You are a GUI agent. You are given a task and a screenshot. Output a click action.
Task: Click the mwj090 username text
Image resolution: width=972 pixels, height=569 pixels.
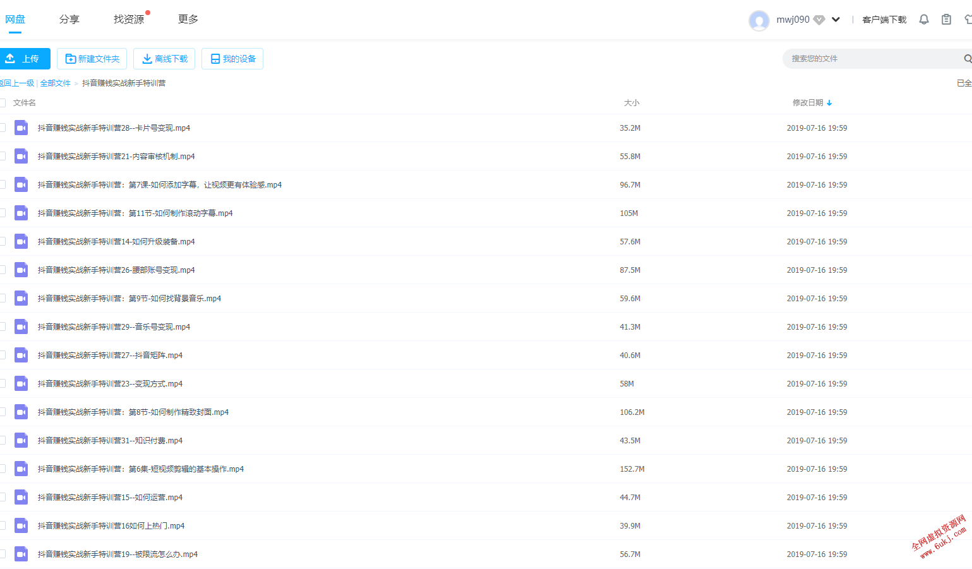[793, 20]
